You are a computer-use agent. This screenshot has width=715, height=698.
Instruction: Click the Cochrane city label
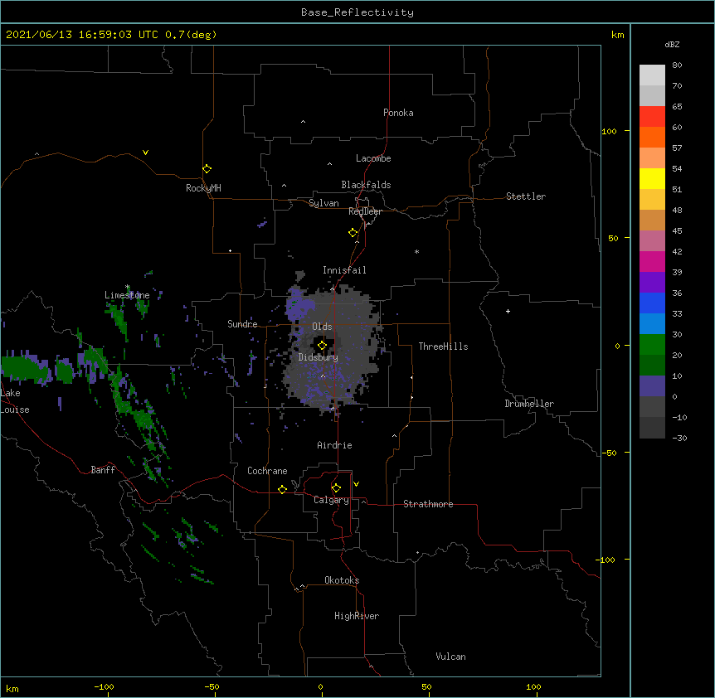(267, 471)
